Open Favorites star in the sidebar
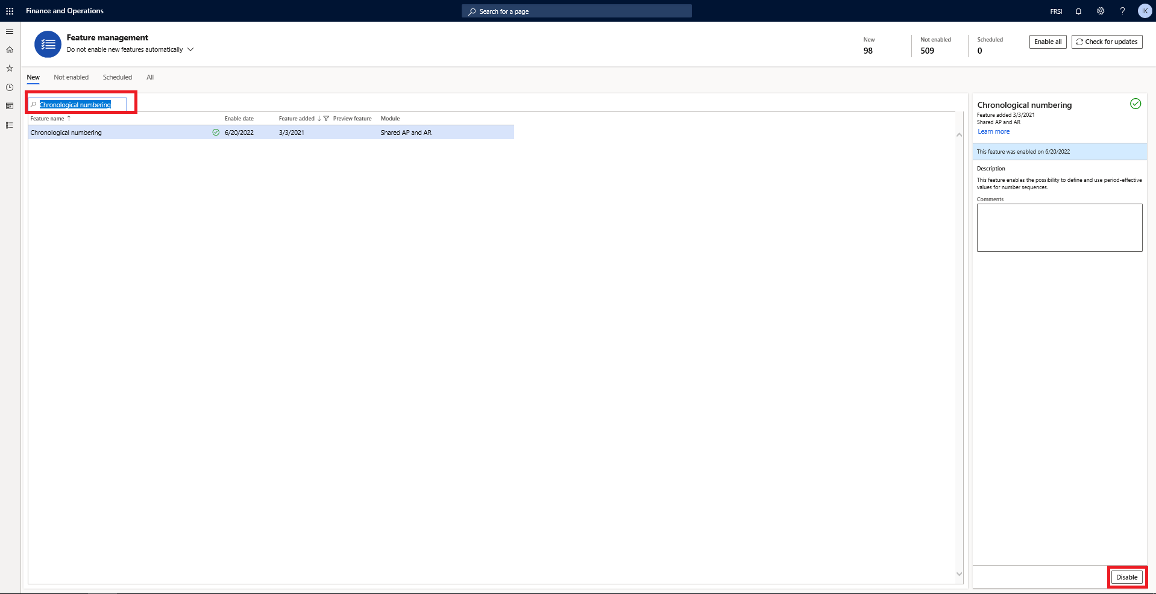This screenshot has width=1156, height=594. [10, 69]
